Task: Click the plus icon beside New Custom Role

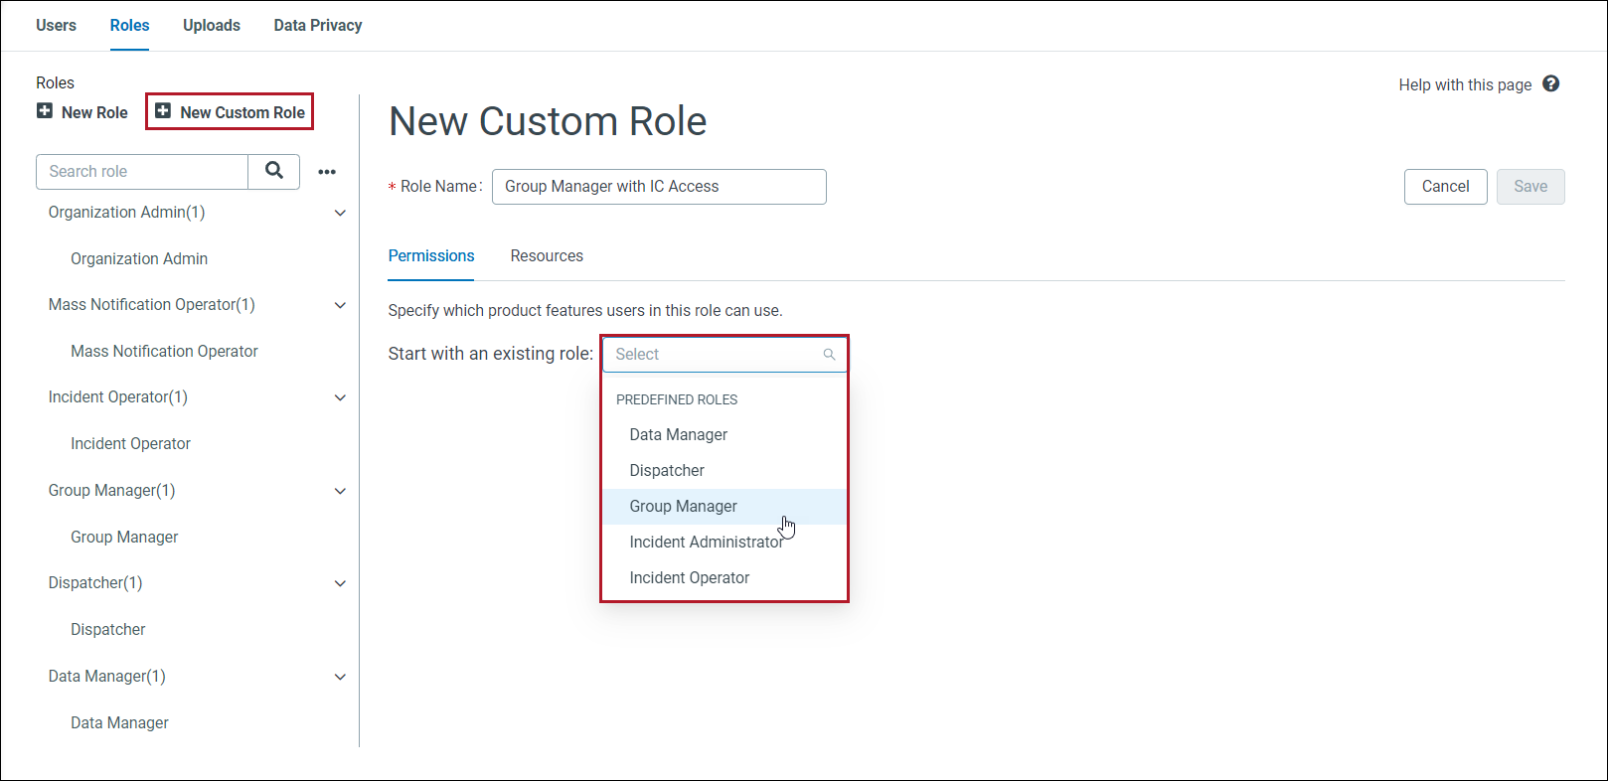Action: point(163,111)
